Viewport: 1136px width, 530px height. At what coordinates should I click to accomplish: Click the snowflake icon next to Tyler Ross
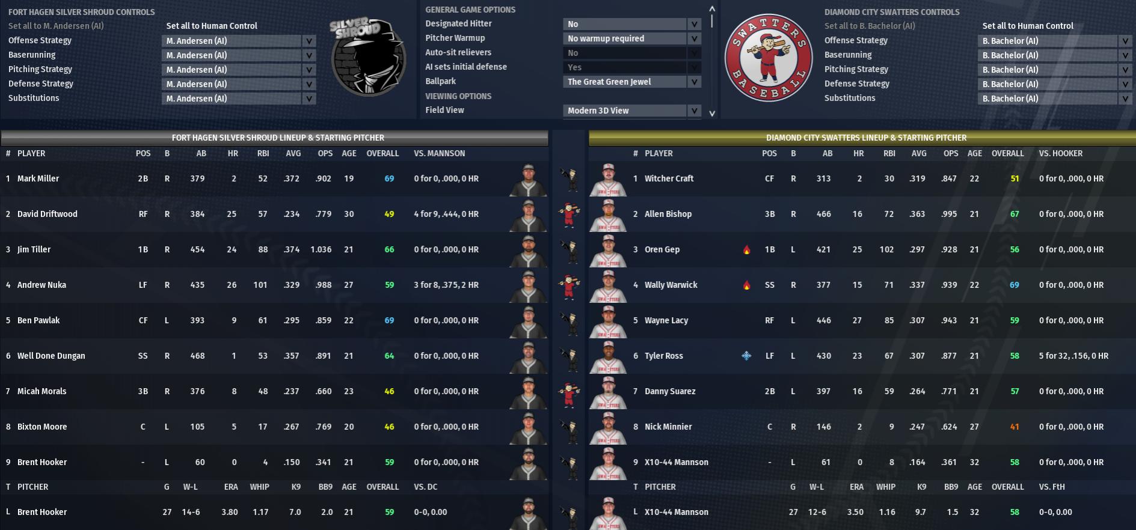[x=746, y=356]
